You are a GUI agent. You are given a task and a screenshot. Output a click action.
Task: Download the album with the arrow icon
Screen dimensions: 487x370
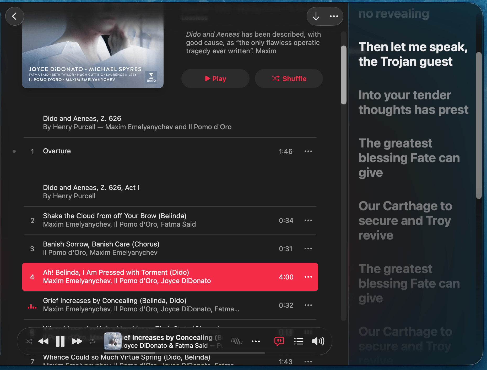[x=316, y=16]
